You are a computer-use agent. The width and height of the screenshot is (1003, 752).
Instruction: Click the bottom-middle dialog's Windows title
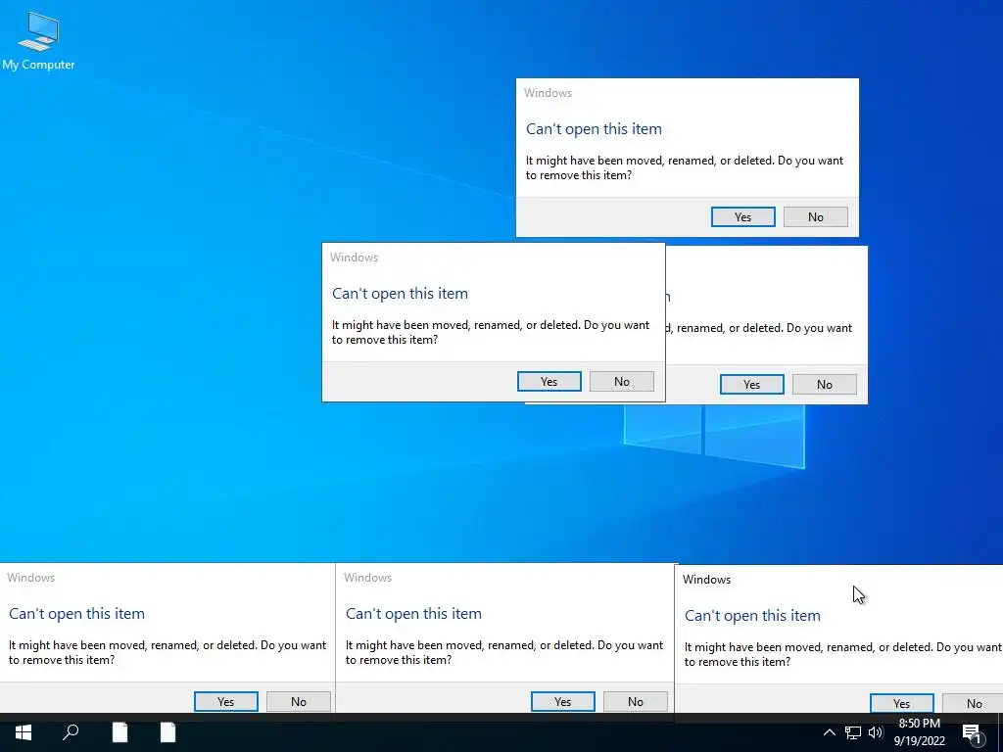pyautogui.click(x=368, y=578)
